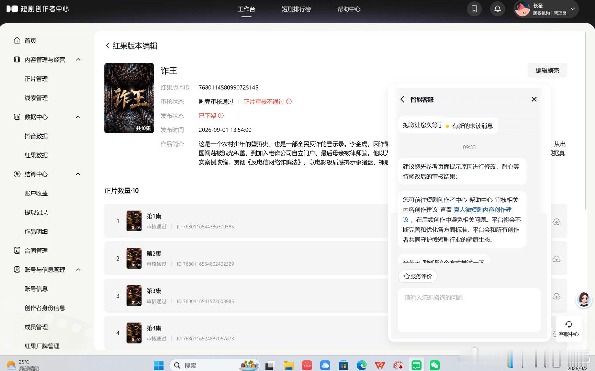Viewport: 595px width, 371px height.
Task: Open Microsoft Store from the taskbar
Action: point(343,365)
